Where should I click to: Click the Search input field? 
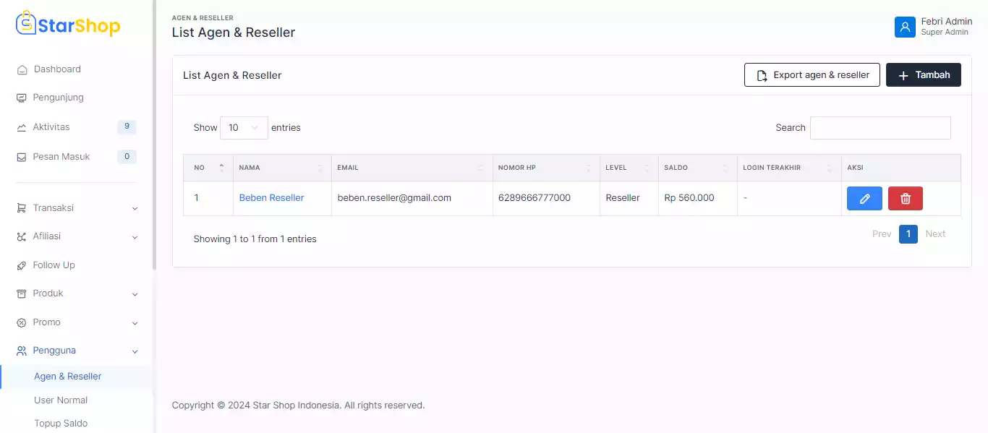click(880, 128)
